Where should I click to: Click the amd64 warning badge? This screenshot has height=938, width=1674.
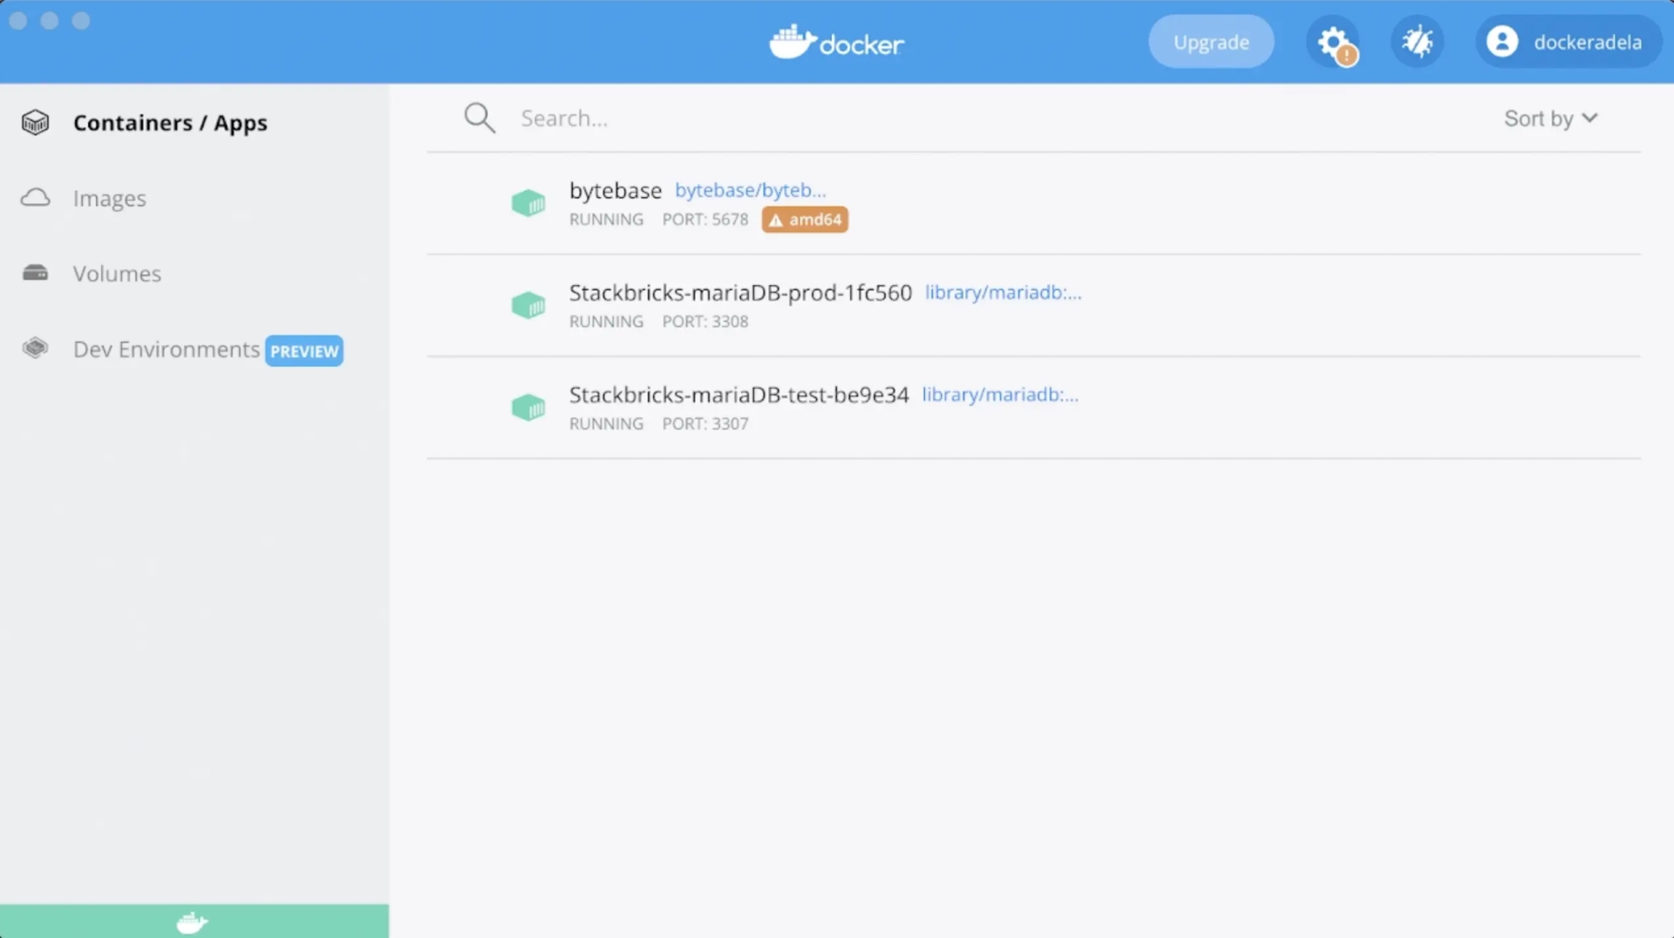[x=805, y=220]
